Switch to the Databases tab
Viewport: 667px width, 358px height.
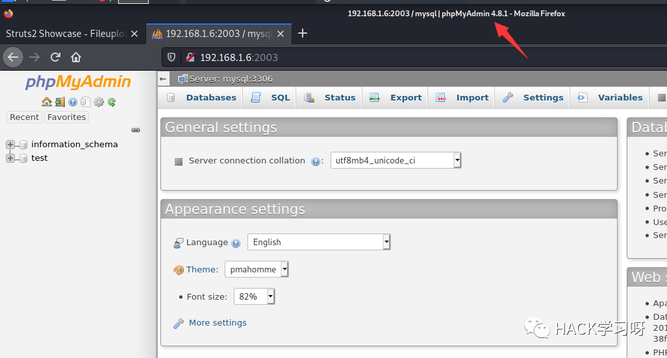click(x=201, y=98)
